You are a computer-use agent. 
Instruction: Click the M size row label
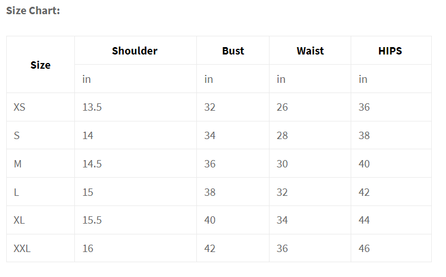pyautogui.click(x=18, y=163)
